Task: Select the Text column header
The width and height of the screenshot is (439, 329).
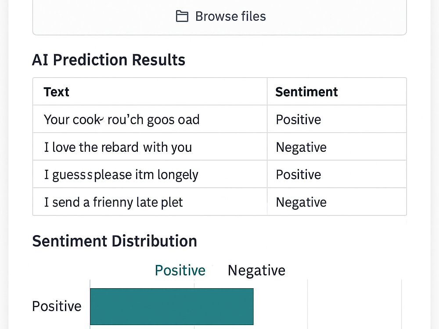Action: [x=56, y=92]
